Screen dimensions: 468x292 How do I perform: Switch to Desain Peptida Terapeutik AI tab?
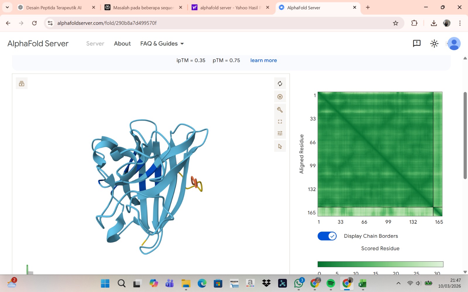point(54,8)
